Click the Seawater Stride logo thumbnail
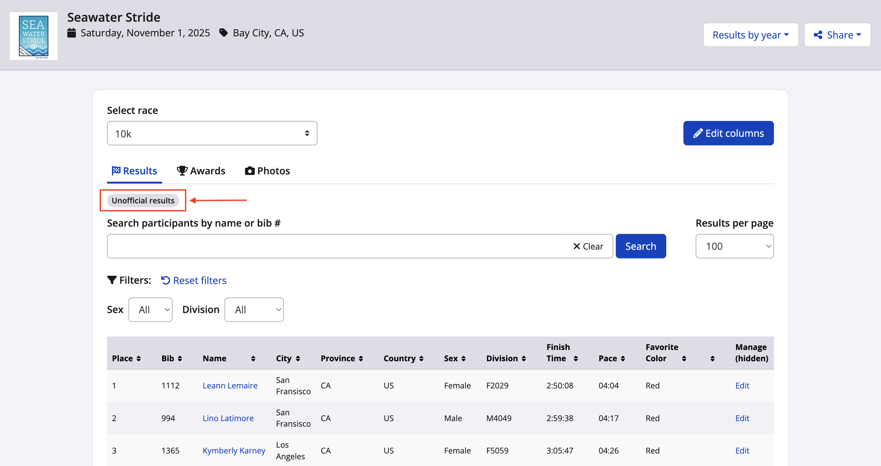The image size is (881, 466). coord(34,36)
